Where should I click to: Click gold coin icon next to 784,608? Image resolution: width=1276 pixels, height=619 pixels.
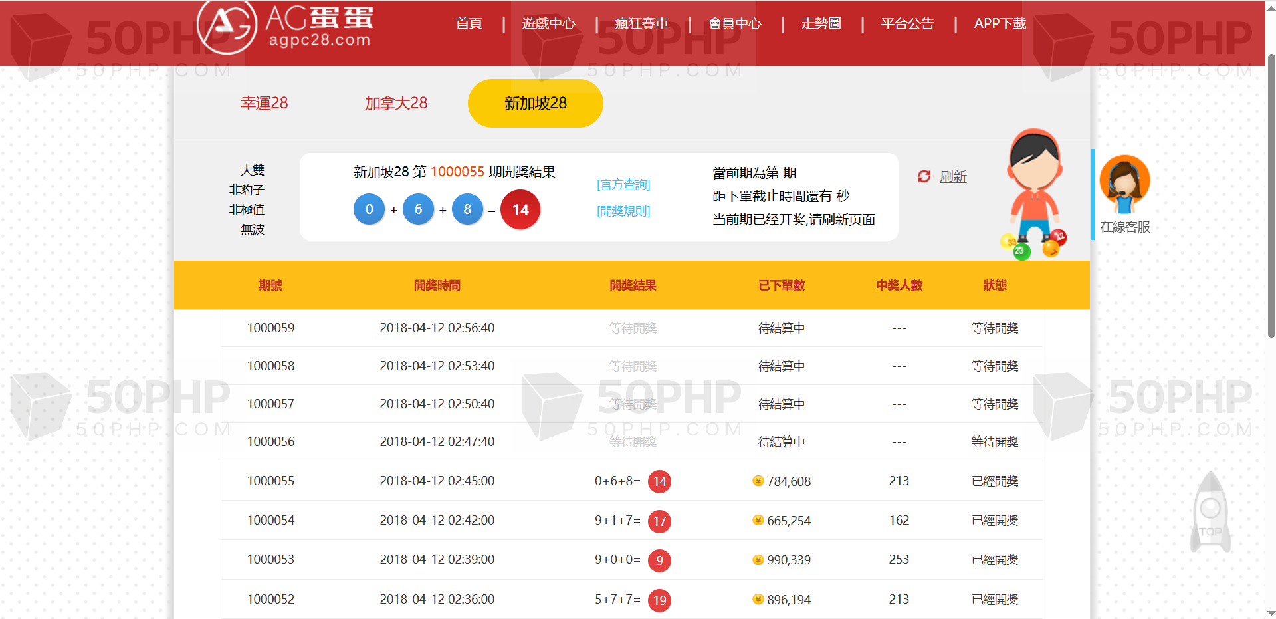[x=758, y=481]
